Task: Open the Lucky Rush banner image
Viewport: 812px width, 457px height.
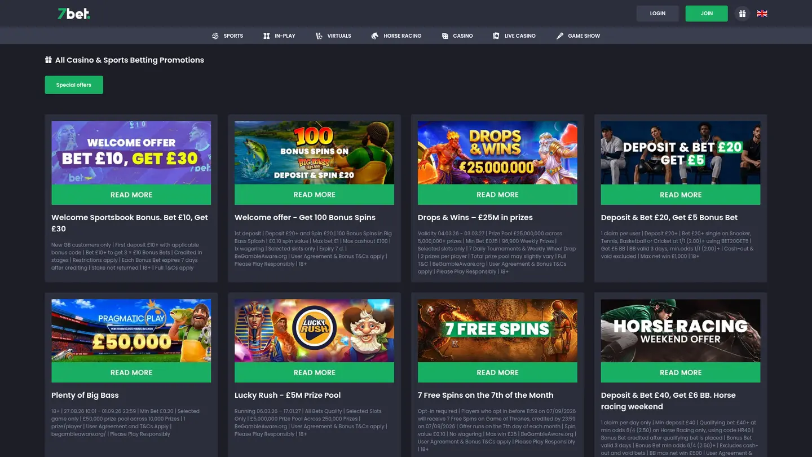Action: click(314, 331)
